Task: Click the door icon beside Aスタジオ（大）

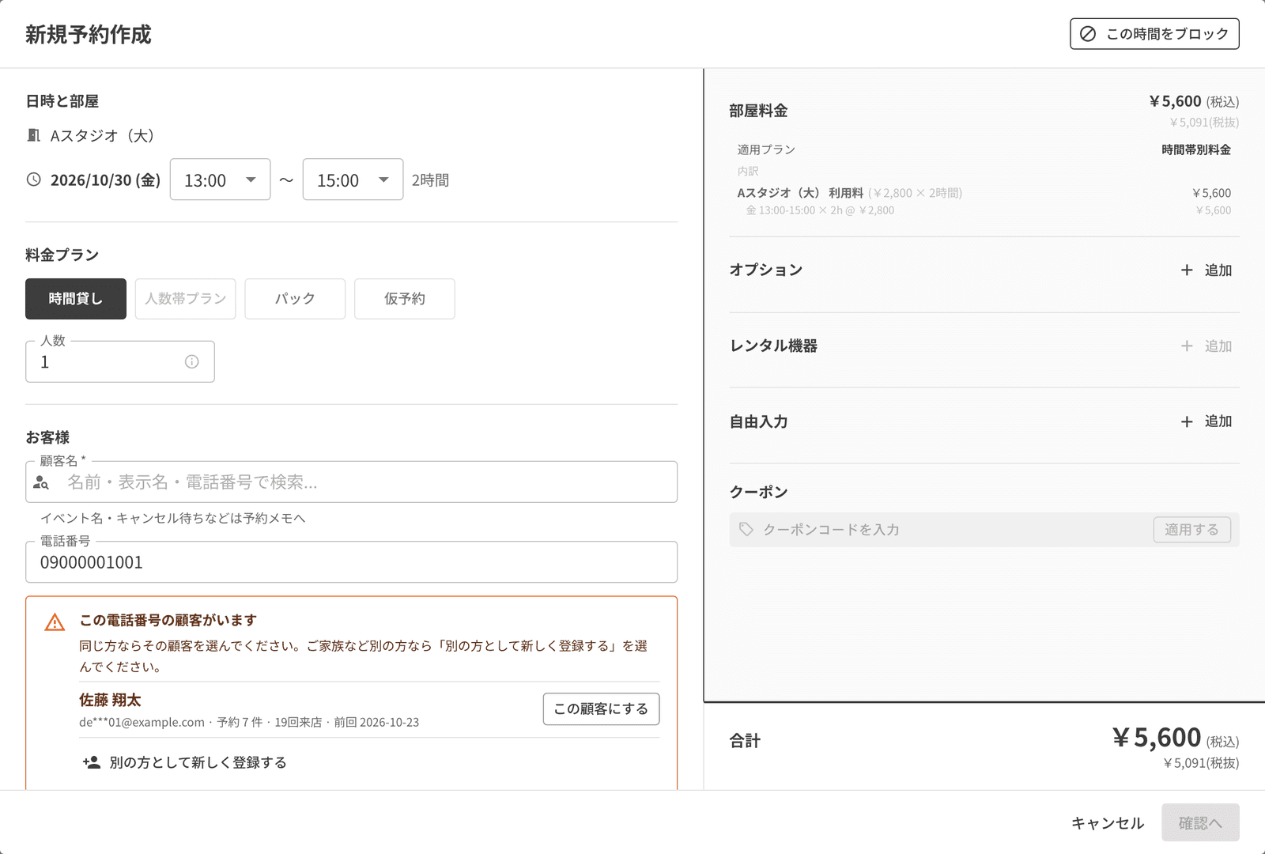Action: [33, 135]
